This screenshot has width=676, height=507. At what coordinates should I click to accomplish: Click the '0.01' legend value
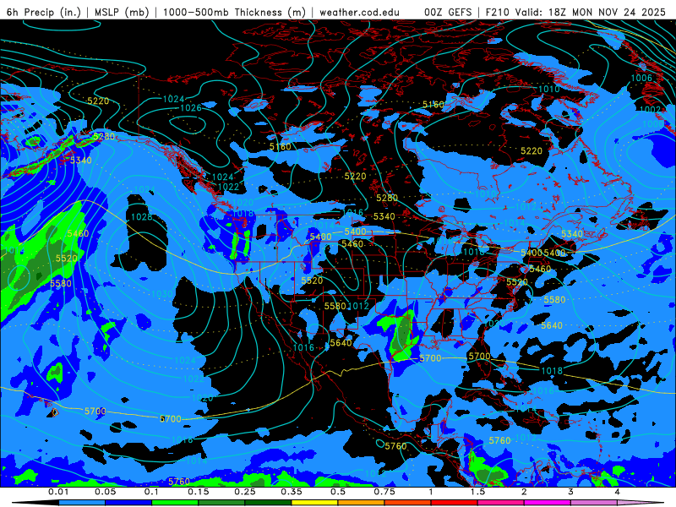click(58, 492)
